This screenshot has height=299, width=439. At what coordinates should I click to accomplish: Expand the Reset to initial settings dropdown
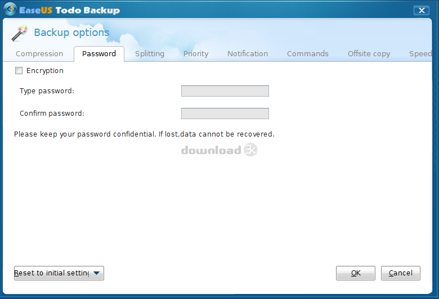point(97,273)
